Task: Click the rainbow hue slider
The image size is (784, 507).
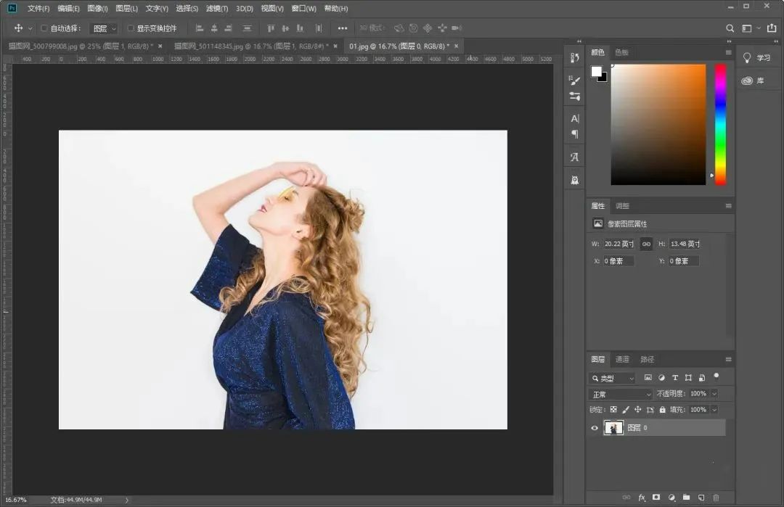Action: coord(720,123)
